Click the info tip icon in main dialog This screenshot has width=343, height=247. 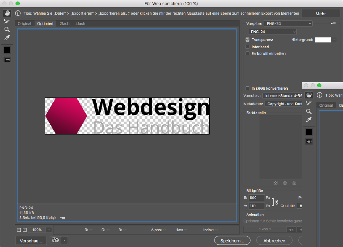pos(18,13)
